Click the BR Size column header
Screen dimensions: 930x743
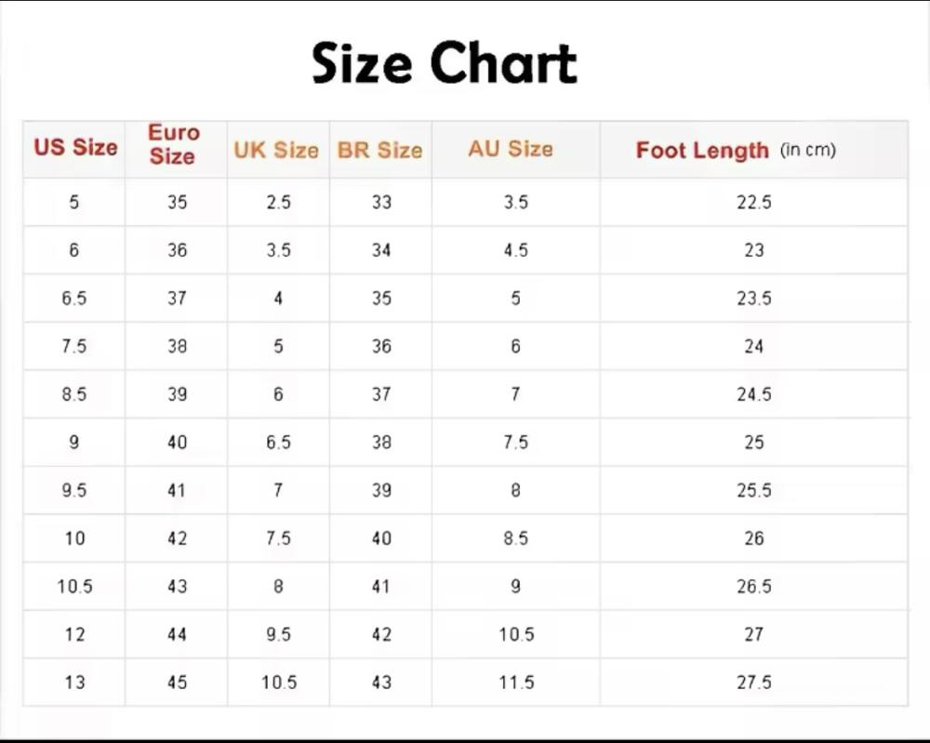coord(380,150)
